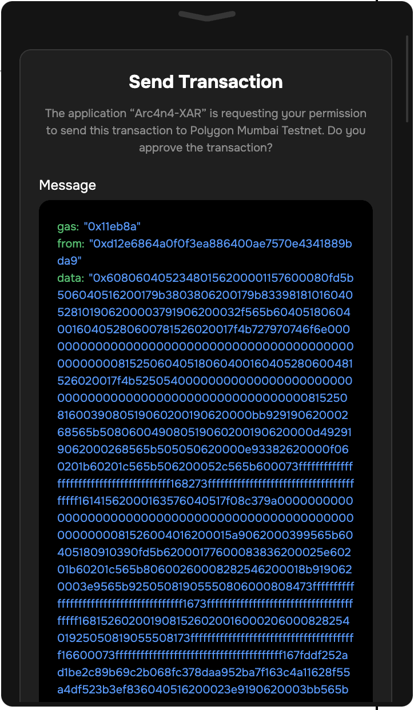Click the green data key label
Screen dimensions: 414x710
(x=71, y=278)
